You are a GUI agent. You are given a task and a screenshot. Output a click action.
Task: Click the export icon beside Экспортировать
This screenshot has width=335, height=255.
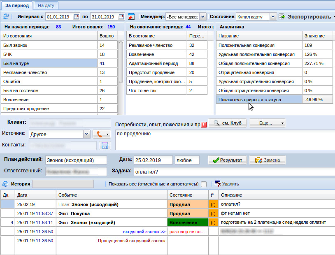point(282,16)
